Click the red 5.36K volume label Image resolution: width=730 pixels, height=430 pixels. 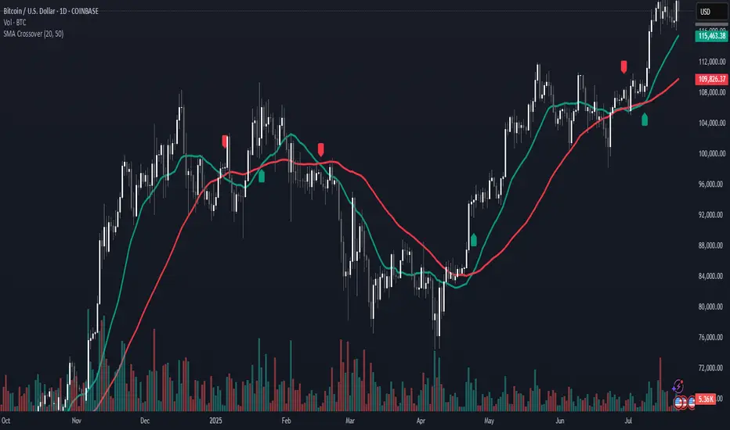point(706,399)
